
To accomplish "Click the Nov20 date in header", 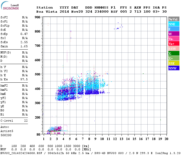I will [77, 12].
